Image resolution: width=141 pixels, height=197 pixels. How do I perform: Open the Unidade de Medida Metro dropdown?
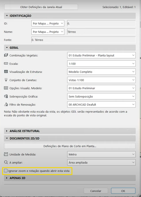pyautogui.click(x=101, y=154)
